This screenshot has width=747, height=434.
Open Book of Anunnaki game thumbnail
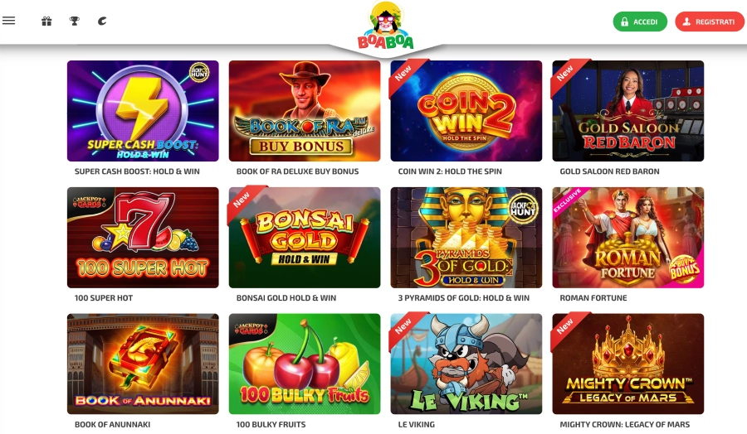coord(143,364)
